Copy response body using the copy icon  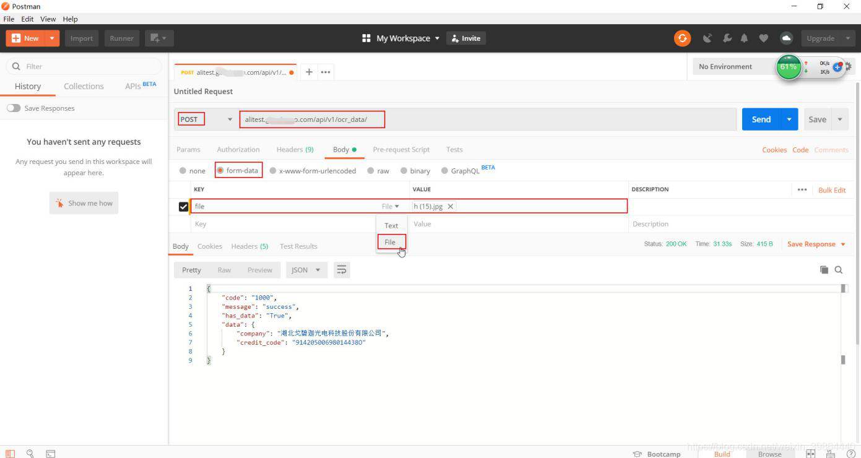[x=824, y=269]
